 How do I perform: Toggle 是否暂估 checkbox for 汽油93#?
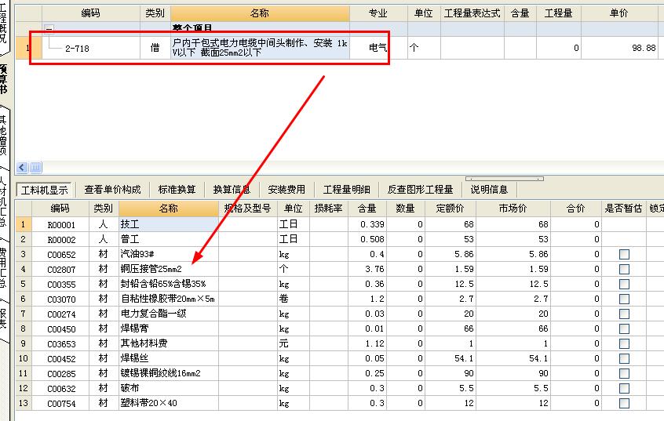pos(624,254)
